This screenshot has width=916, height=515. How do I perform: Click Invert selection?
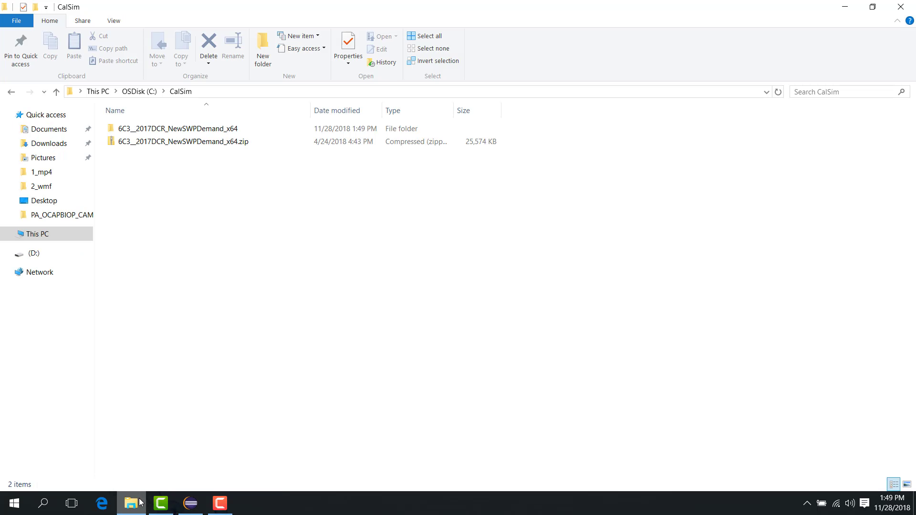coord(433,61)
